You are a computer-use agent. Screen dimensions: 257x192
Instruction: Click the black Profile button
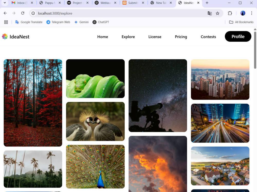click(238, 36)
